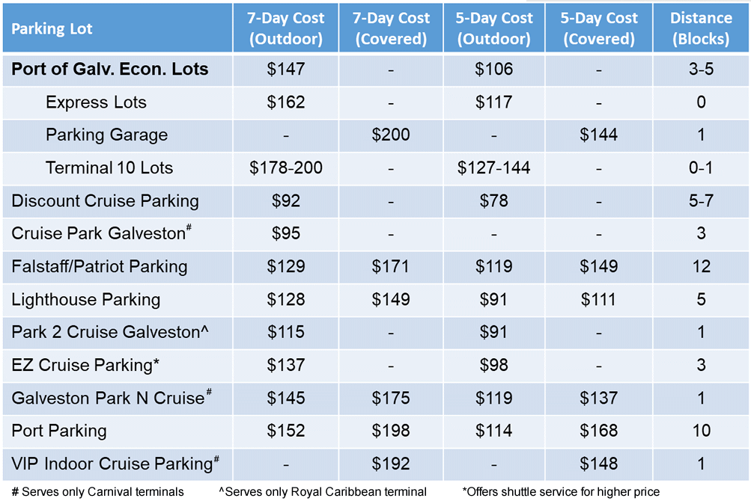Click Lighthouse Parking $111 covered price

pyautogui.click(x=599, y=300)
